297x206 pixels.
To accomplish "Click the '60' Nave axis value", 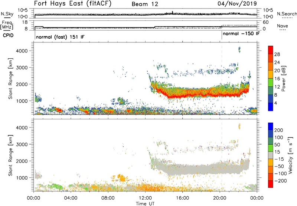I will (266, 22).
